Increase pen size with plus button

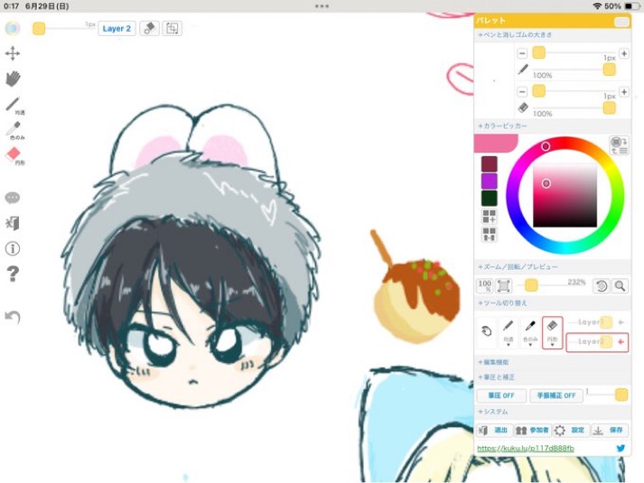[x=624, y=53]
